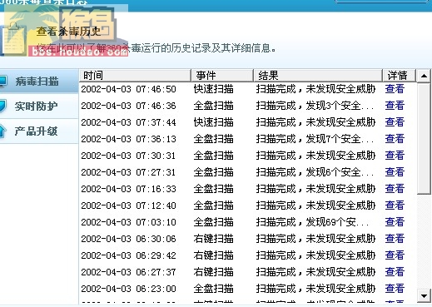Select timestamp 2002-04-03 06:30:06
This screenshot has width=432, height=307.
128,239
